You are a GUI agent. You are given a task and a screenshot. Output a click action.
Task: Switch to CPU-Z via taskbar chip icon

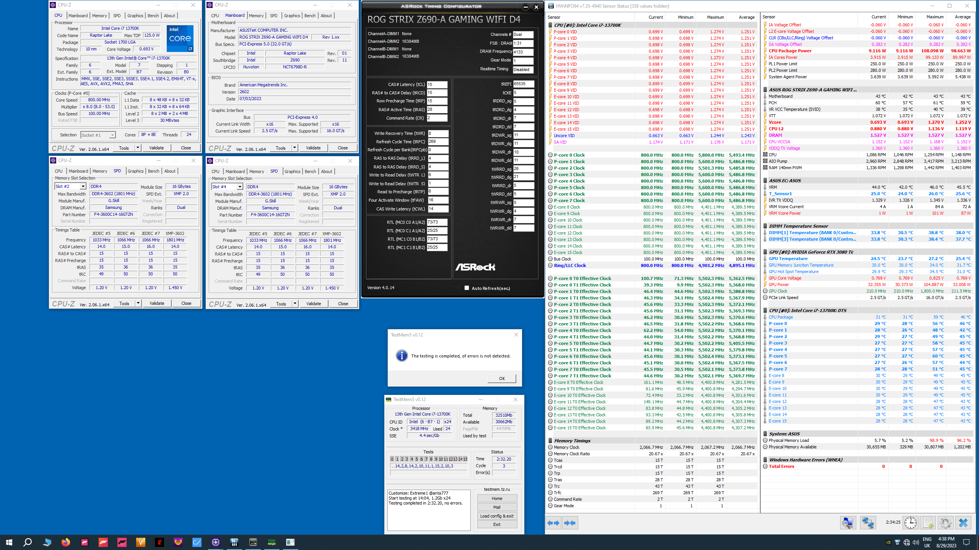pyautogui.click(x=216, y=542)
